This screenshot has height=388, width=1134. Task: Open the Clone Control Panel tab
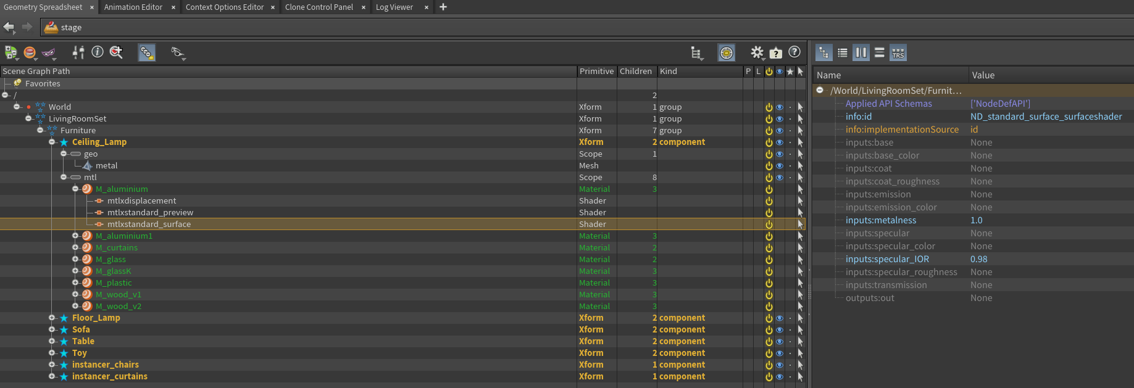point(319,7)
